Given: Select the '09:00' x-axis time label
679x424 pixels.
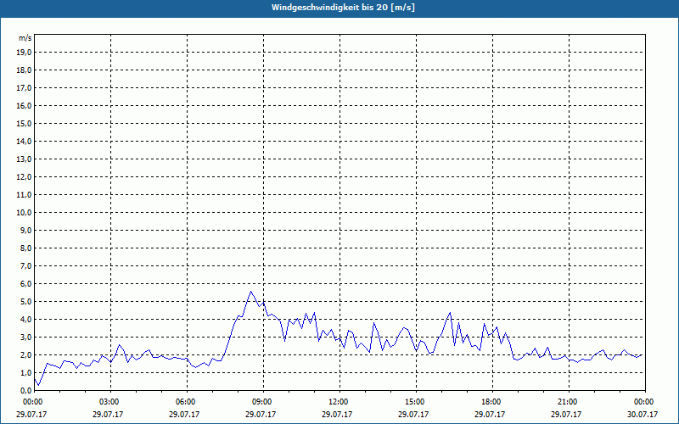Looking at the screenshot, I should (x=263, y=402).
